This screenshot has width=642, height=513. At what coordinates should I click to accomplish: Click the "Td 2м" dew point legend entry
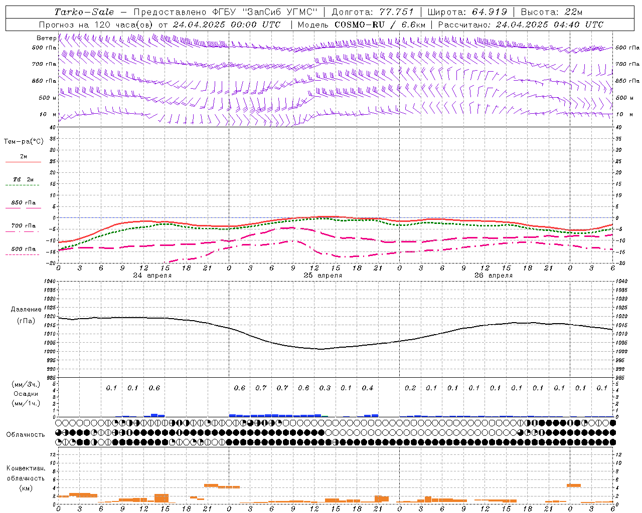pos(23,179)
